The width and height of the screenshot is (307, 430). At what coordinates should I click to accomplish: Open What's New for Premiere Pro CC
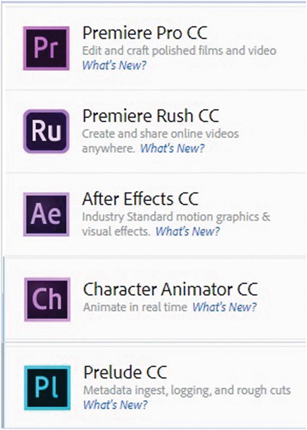pos(114,65)
